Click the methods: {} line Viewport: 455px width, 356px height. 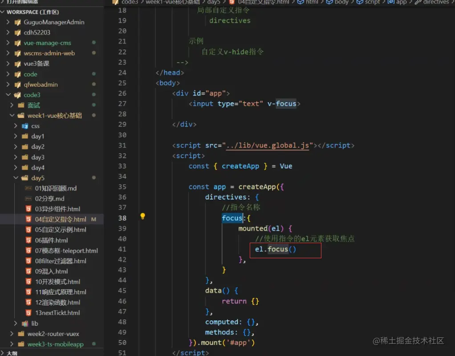[x=230, y=332]
